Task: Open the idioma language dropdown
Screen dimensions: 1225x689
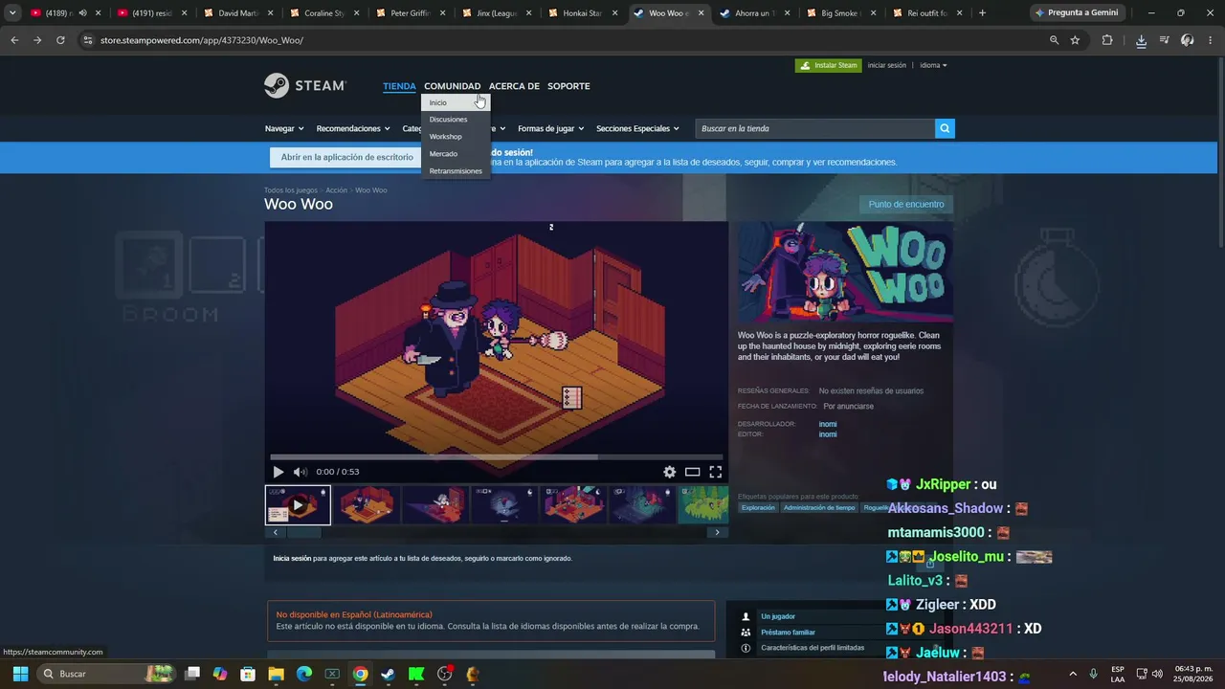Action: click(933, 65)
